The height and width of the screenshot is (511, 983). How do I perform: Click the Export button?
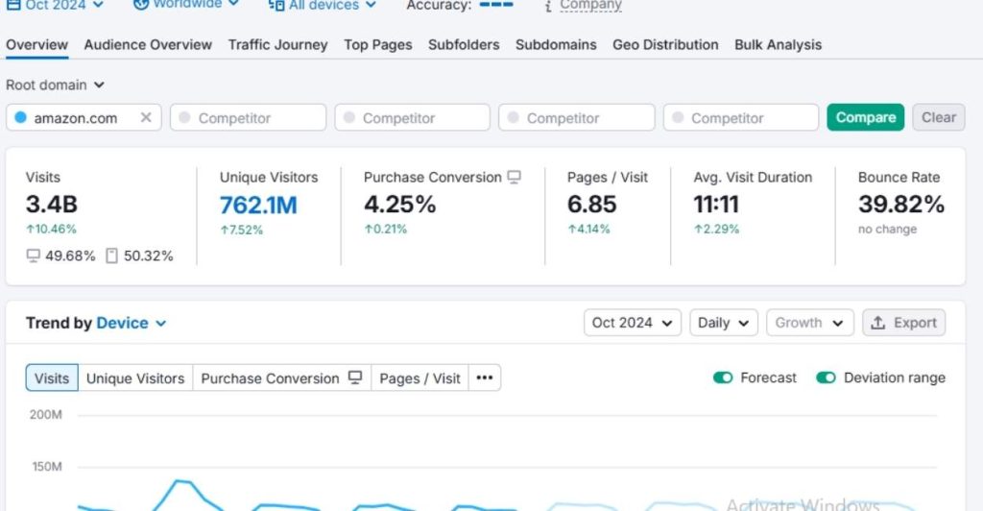[x=903, y=323]
